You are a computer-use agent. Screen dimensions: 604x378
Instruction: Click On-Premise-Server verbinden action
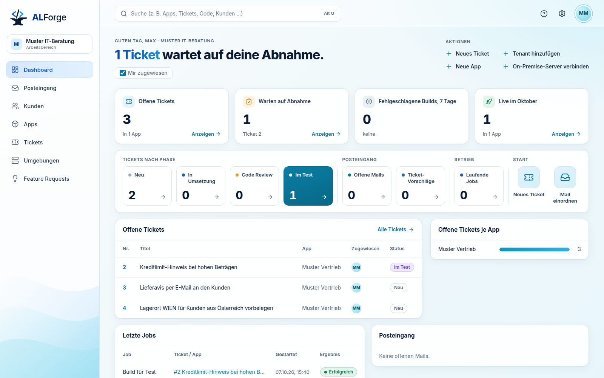tap(546, 67)
